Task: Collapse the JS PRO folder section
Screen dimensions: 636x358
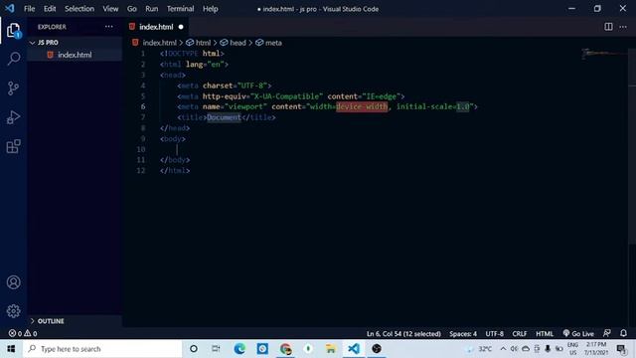Action: (x=32, y=43)
